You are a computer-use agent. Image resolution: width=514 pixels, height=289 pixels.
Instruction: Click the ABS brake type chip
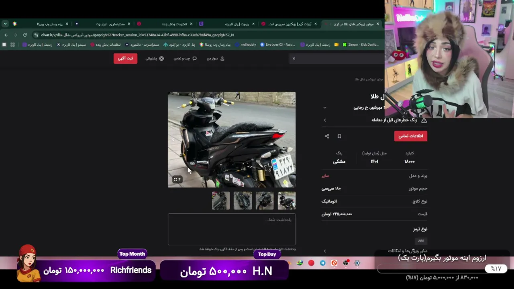(x=421, y=241)
